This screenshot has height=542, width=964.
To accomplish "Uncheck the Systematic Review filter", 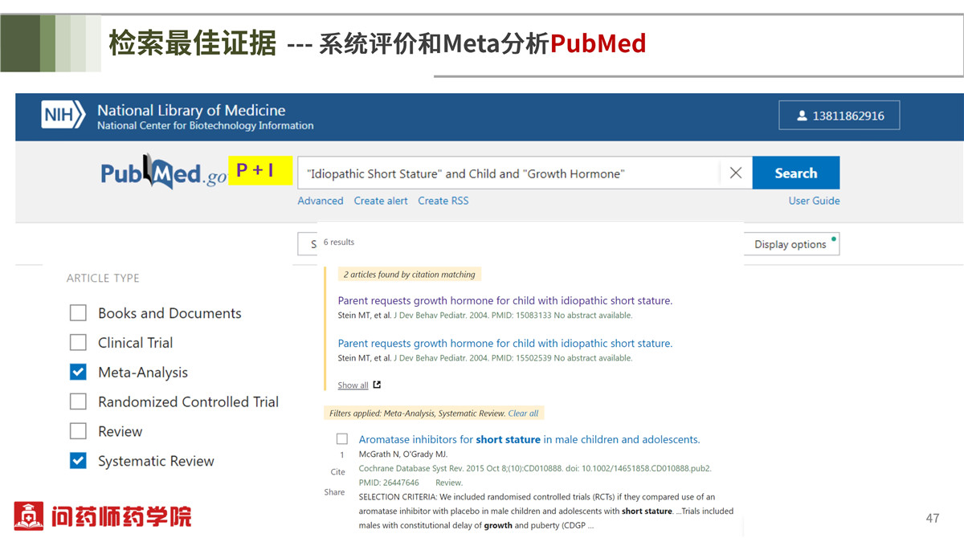I will [x=78, y=461].
